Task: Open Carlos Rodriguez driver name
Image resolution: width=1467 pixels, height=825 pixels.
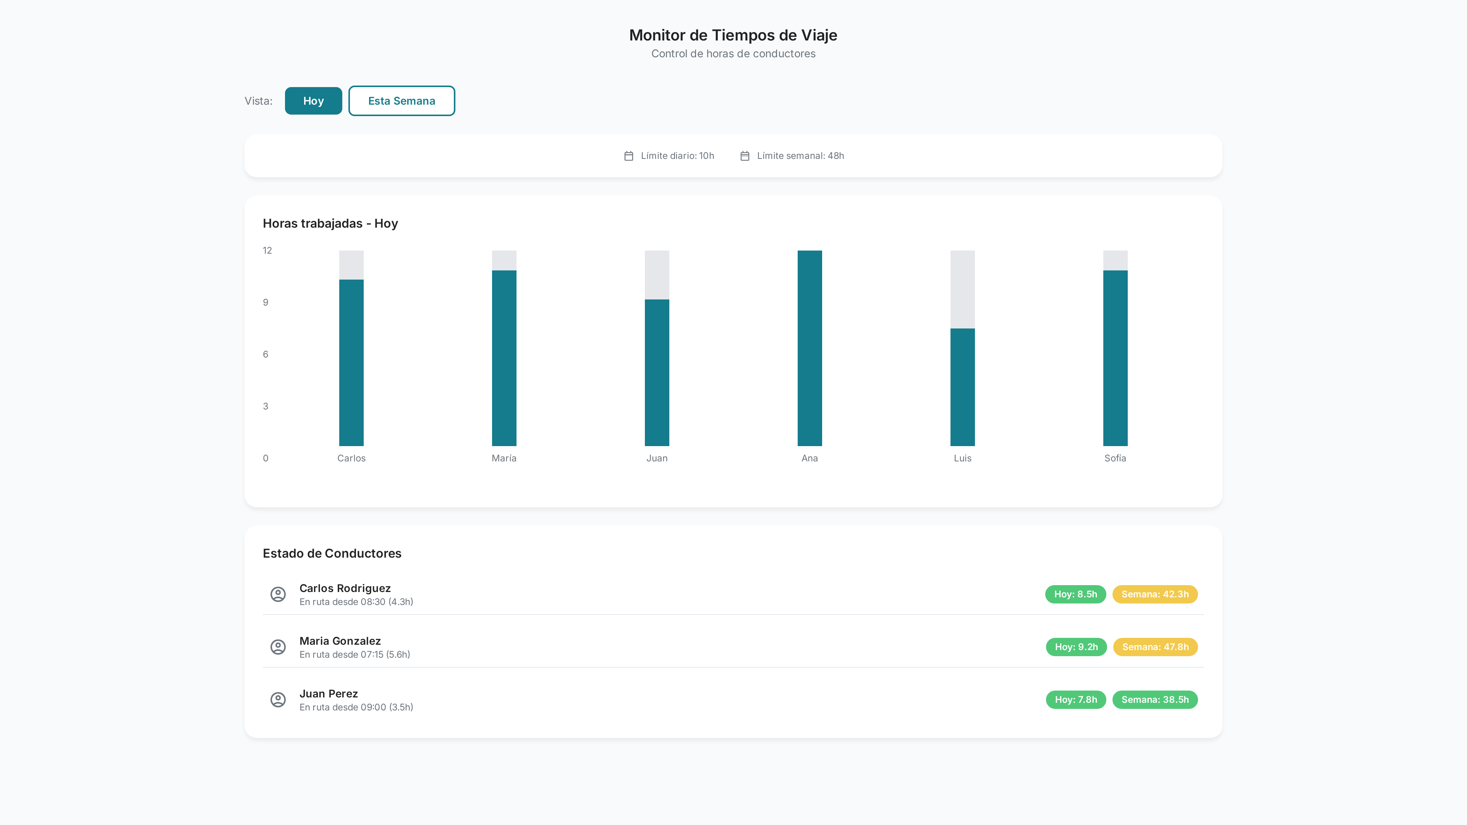Action: tap(345, 588)
